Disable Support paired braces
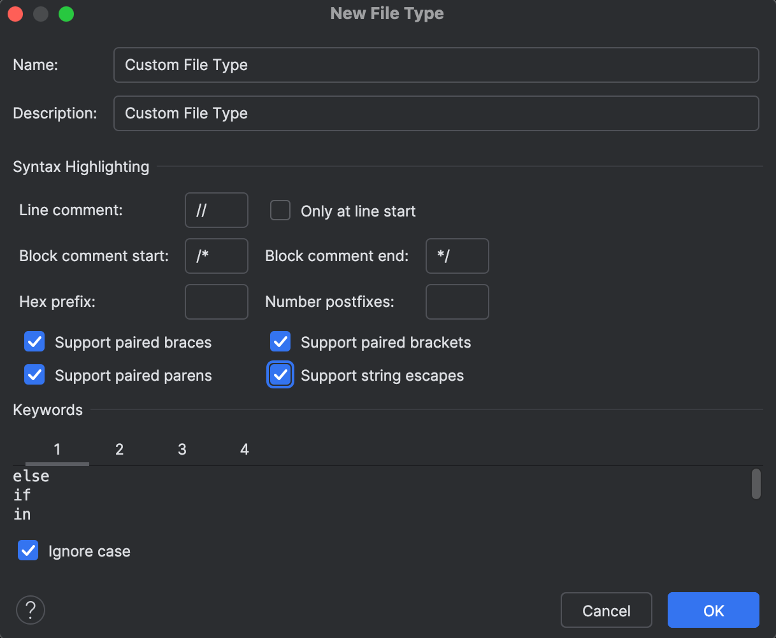The width and height of the screenshot is (776, 638). 34,342
